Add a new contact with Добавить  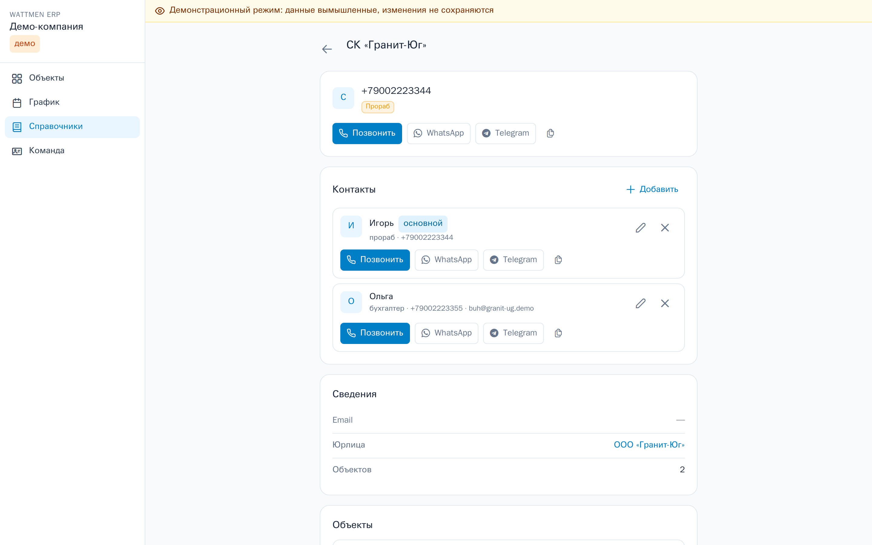tap(652, 190)
